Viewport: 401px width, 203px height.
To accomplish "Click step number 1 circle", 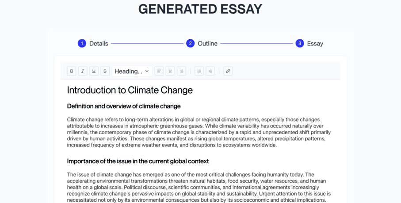I will (x=82, y=43).
